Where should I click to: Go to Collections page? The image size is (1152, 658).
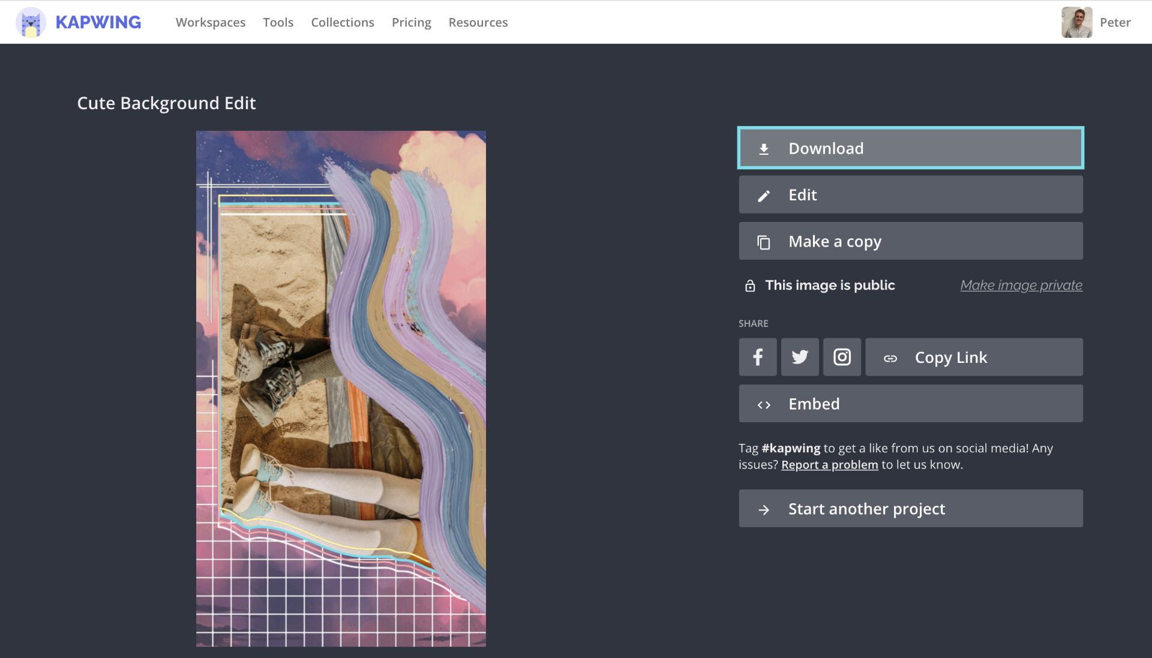pos(342,23)
